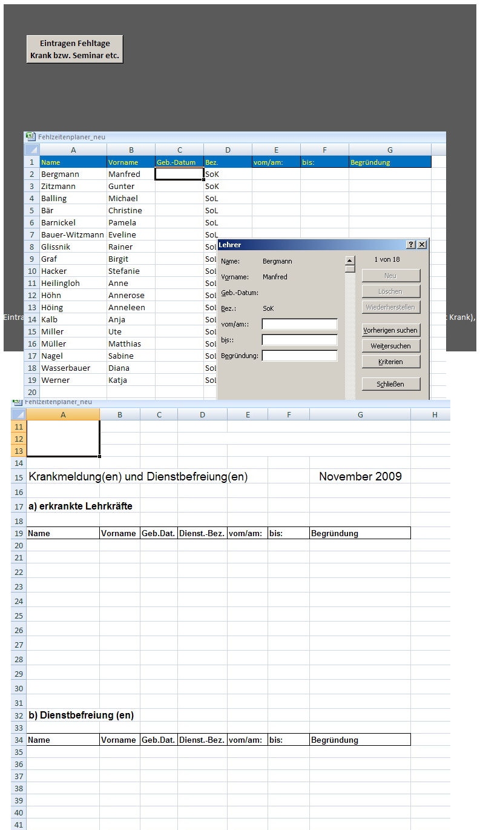Select the cell containing Bauer-Witzmann
This screenshot has width=480, height=830.
pos(73,234)
